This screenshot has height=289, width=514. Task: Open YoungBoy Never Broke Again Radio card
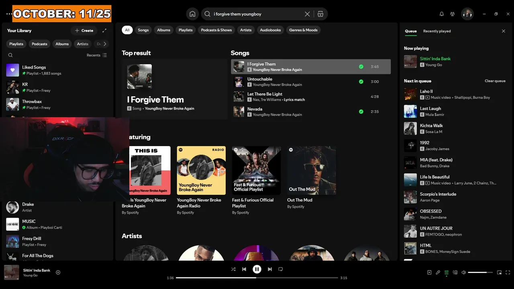201,180
